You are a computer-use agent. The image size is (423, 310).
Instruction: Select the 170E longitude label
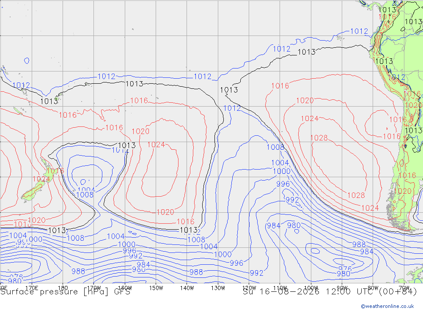click(32, 288)
